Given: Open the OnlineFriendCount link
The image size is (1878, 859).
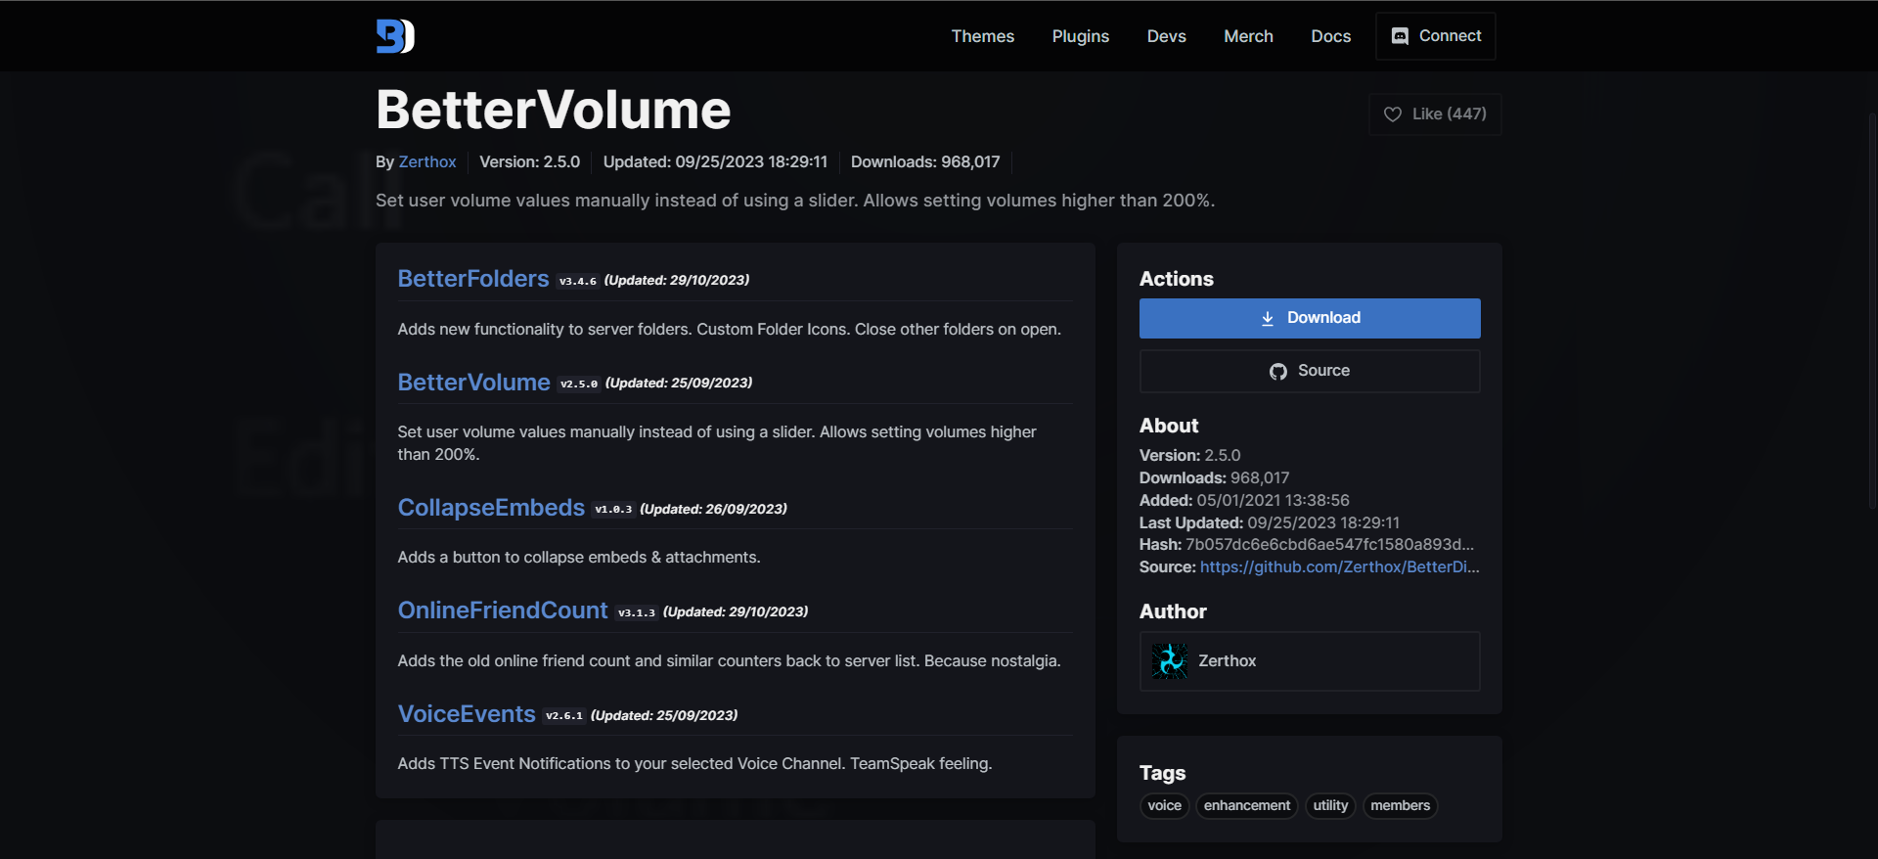Looking at the screenshot, I should tap(503, 610).
